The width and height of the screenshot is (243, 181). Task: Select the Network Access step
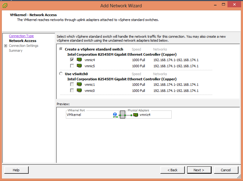coord(23,41)
